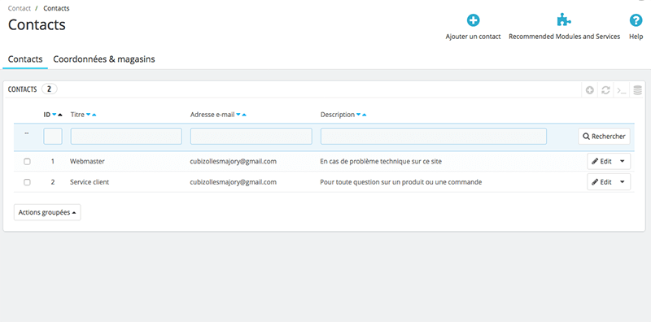
Task: Open dropdown arrow next to Webmaster Edit
Action: (x=623, y=162)
